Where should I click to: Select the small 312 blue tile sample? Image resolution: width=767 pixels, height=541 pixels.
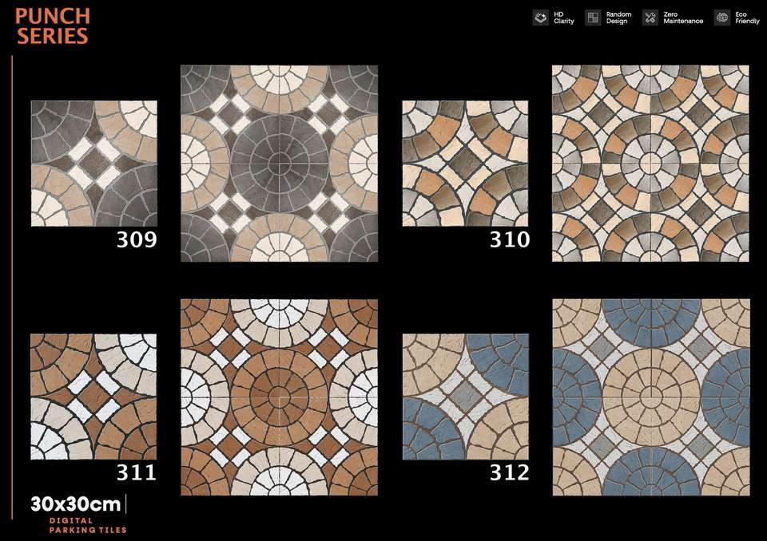pos(466,397)
